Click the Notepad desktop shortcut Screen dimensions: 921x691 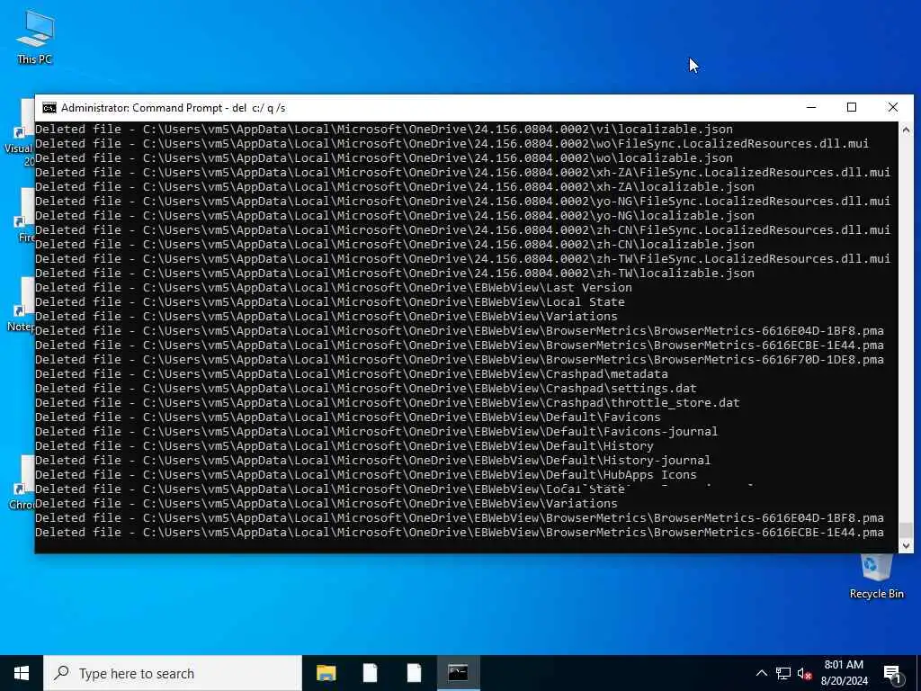click(21, 306)
